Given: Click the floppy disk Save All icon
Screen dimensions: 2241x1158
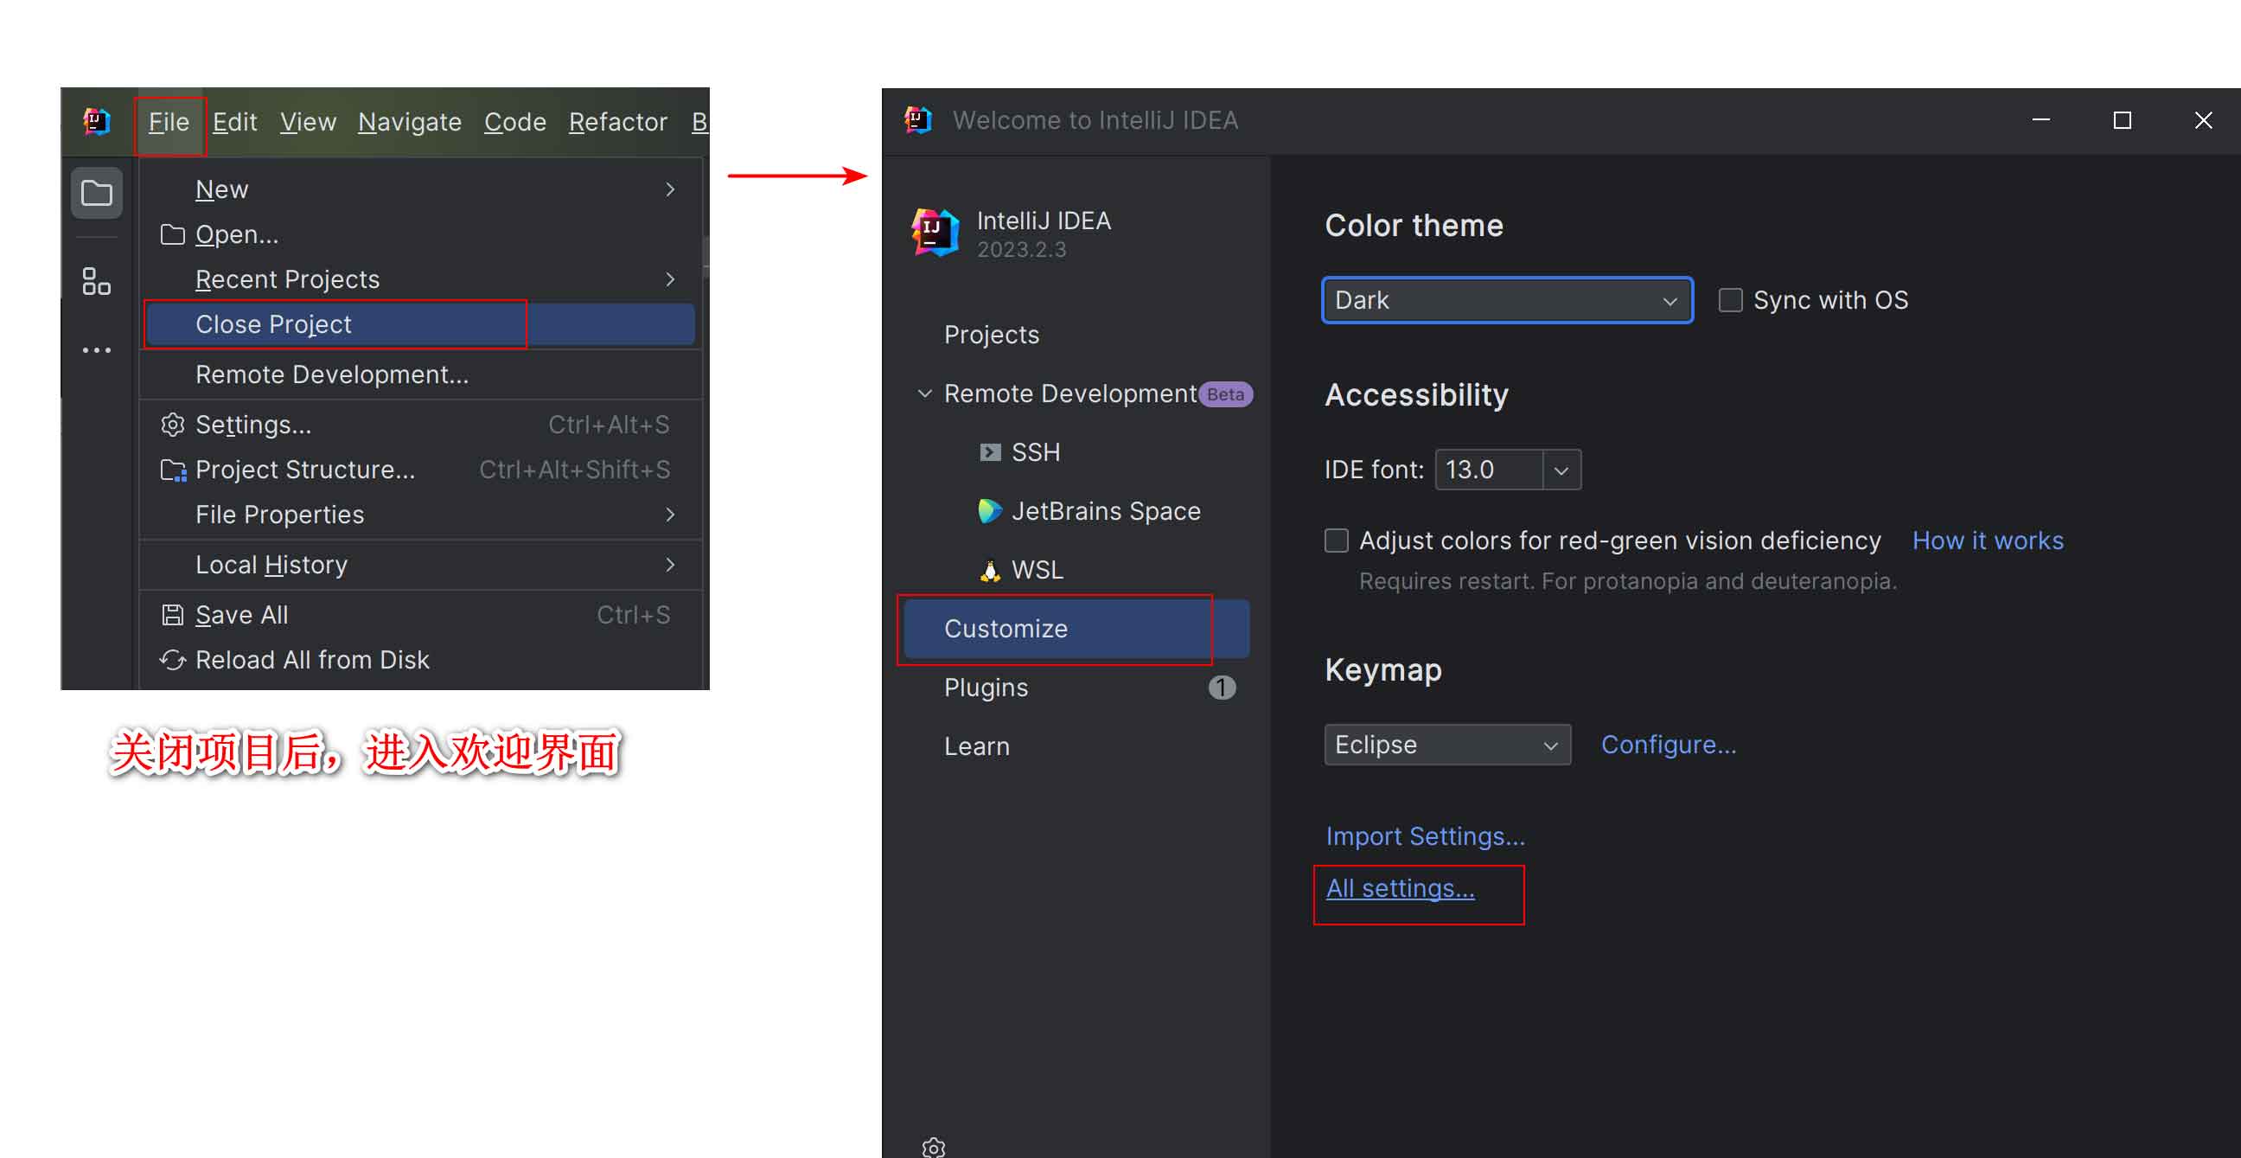Looking at the screenshot, I should click(x=172, y=615).
